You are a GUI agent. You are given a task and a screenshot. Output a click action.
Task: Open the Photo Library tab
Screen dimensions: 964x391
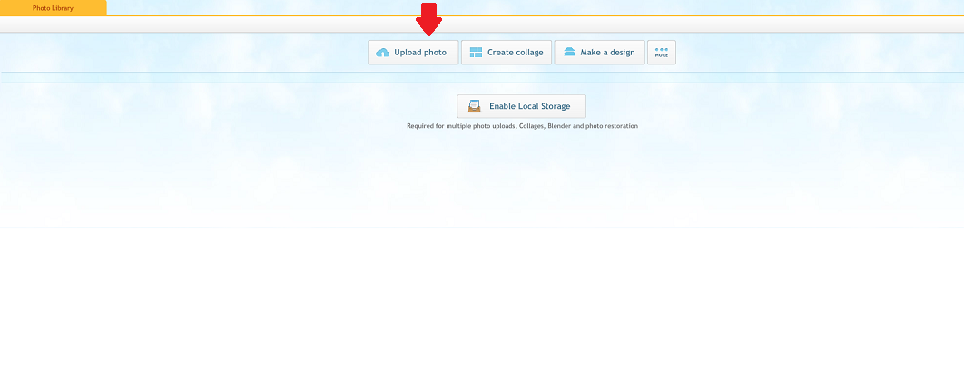point(53,8)
